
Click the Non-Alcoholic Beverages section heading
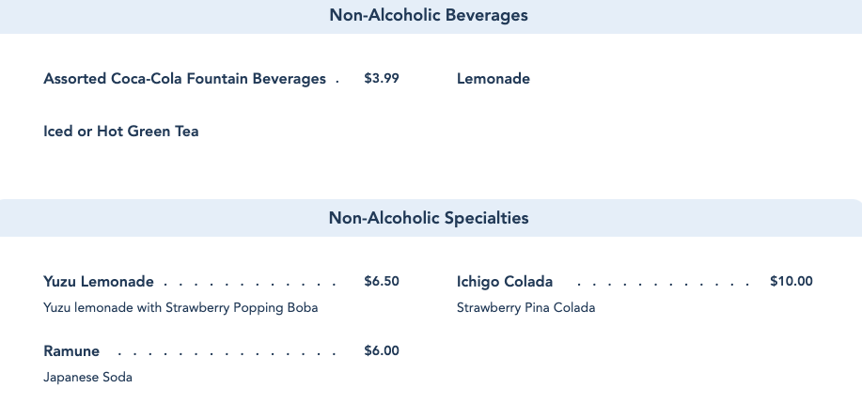[x=429, y=16]
